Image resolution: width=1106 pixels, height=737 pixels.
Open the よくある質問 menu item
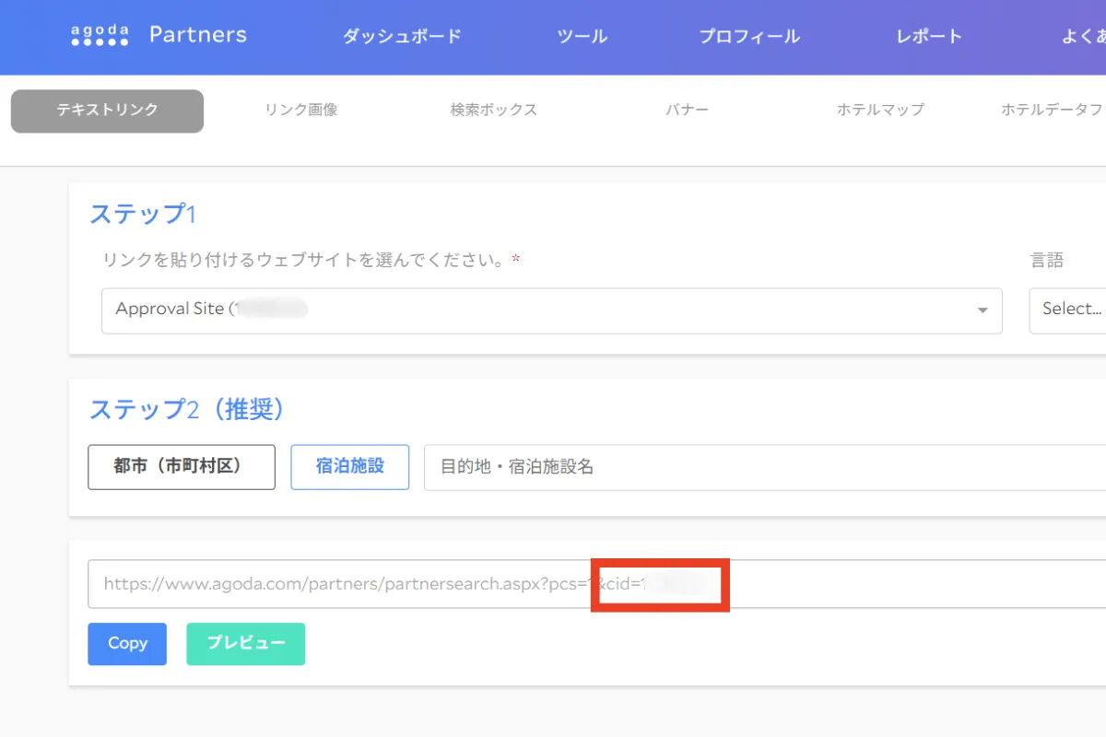[1083, 35]
